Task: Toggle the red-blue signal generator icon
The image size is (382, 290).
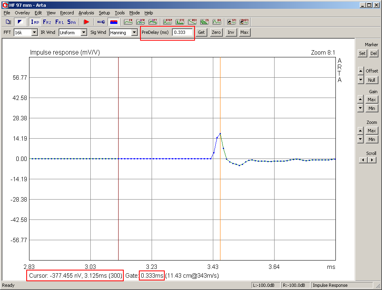Action: tap(113, 22)
